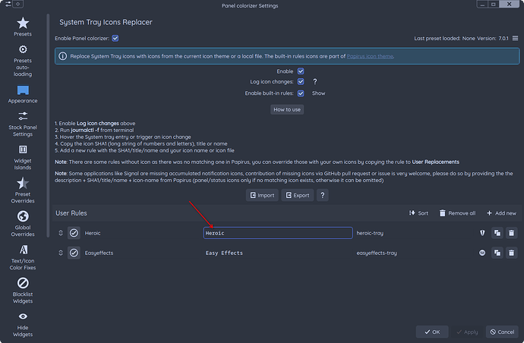Duplicate the Easyeffects rule
The width and height of the screenshot is (524, 343).
click(497, 253)
